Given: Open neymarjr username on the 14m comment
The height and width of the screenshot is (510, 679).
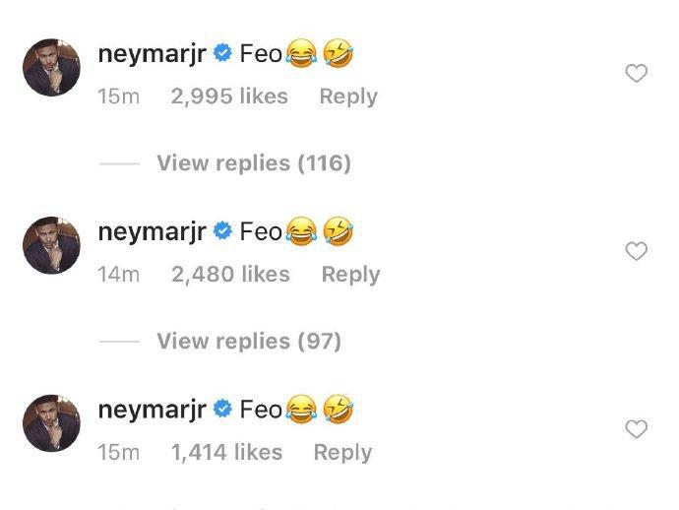Looking at the screenshot, I should [152, 232].
